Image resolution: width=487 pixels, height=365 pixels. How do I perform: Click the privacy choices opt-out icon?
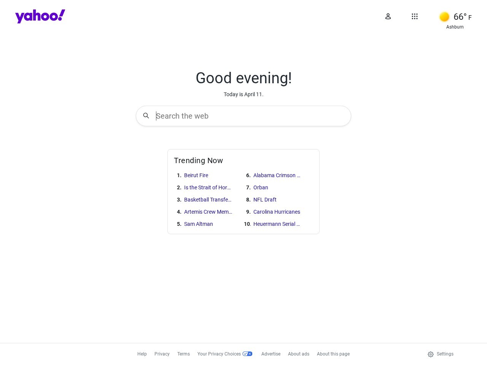point(247,354)
